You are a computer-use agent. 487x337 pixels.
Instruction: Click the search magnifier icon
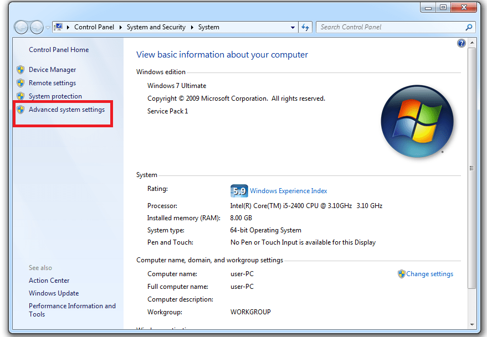pos(469,27)
